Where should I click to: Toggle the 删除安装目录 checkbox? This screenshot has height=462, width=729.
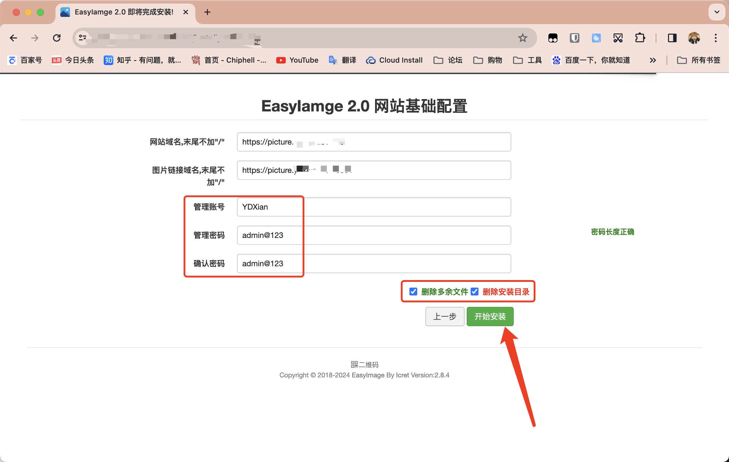point(475,292)
